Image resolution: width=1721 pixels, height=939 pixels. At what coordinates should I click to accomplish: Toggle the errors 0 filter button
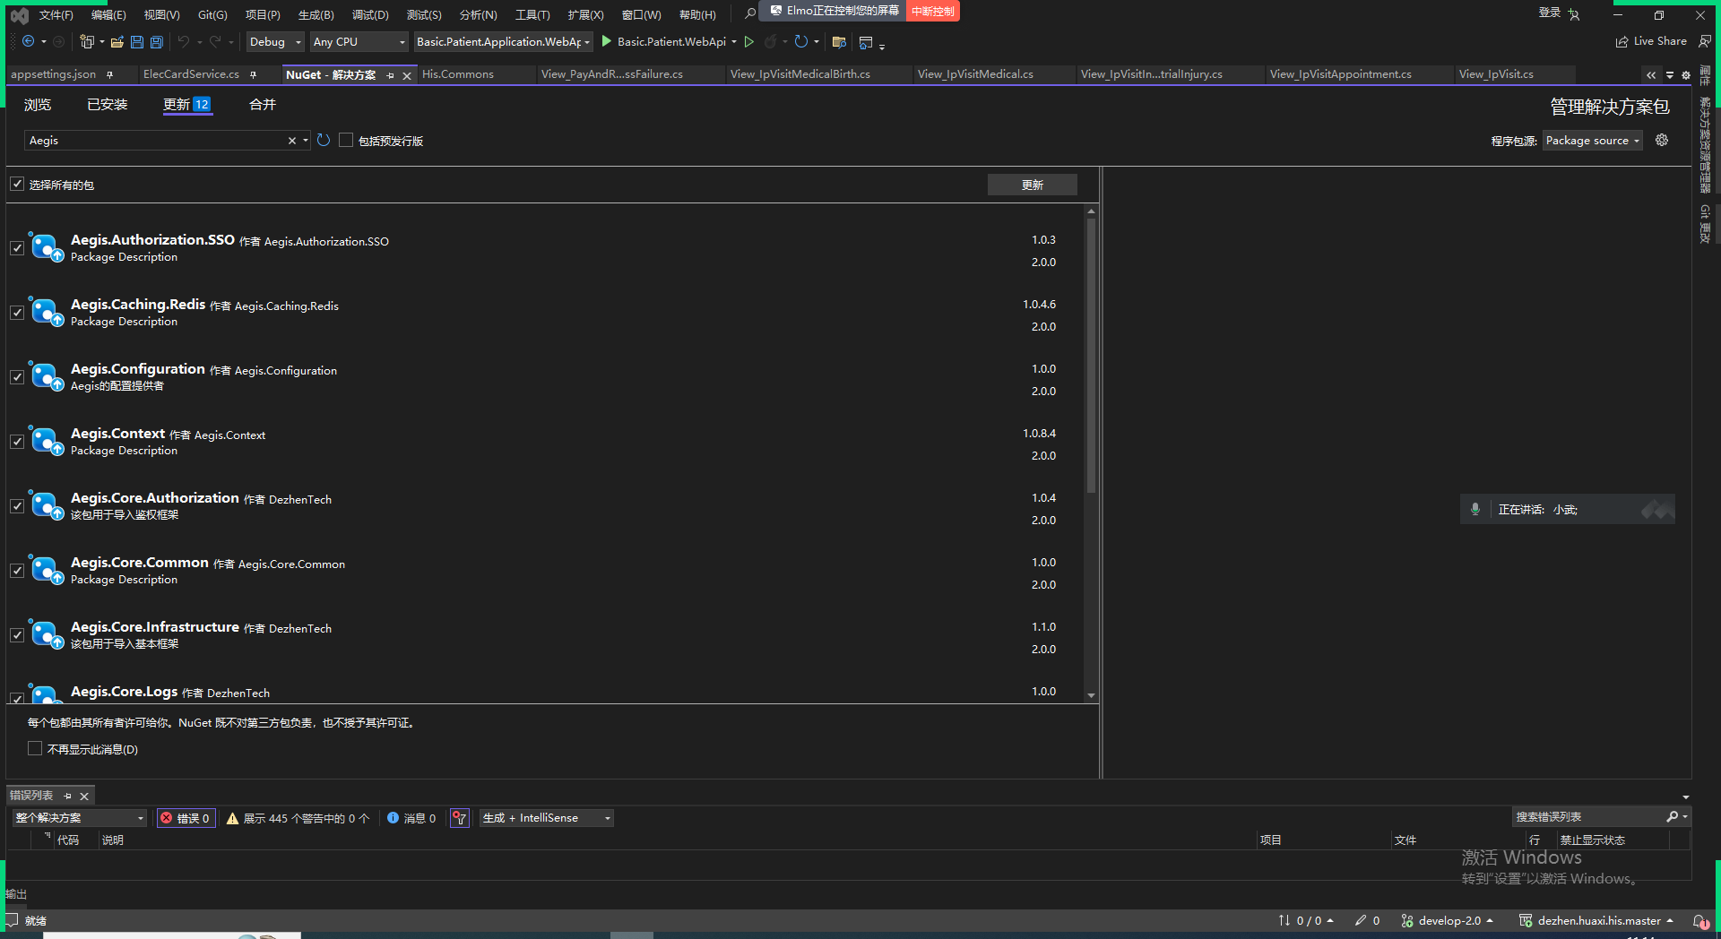(186, 818)
